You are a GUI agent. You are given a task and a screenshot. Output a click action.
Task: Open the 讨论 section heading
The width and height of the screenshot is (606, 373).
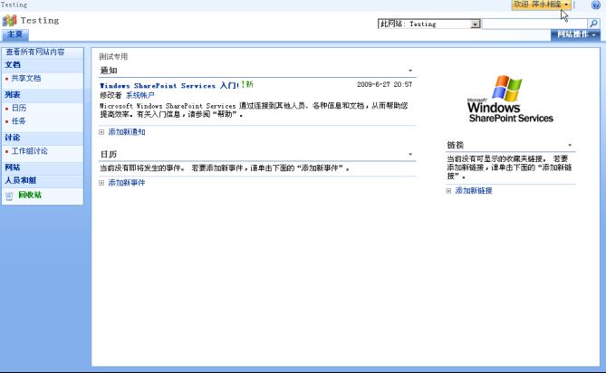tap(13, 138)
